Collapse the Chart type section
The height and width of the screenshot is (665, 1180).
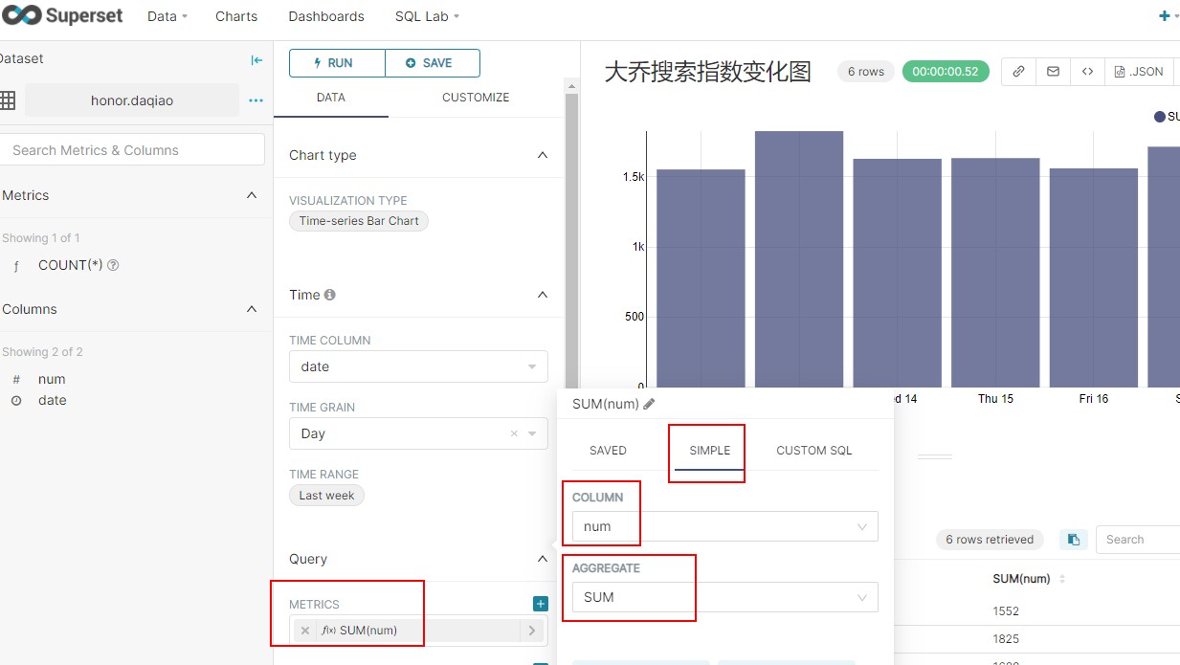click(x=543, y=155)
